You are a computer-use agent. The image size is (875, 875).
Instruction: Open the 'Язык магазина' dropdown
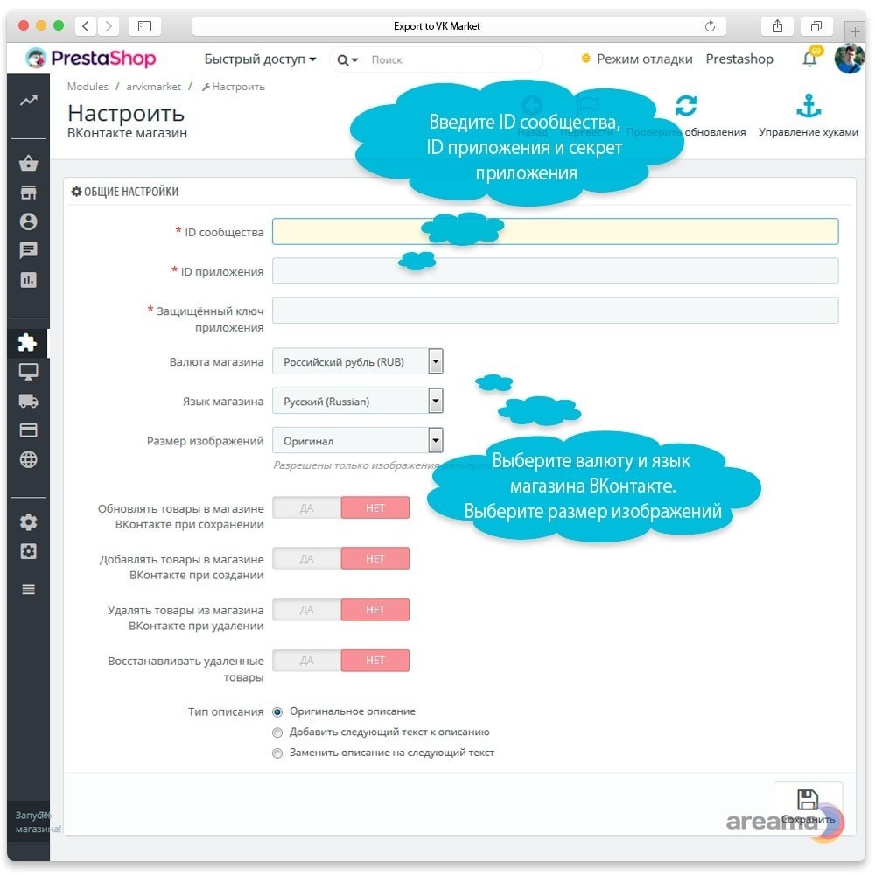coord(358,402)
